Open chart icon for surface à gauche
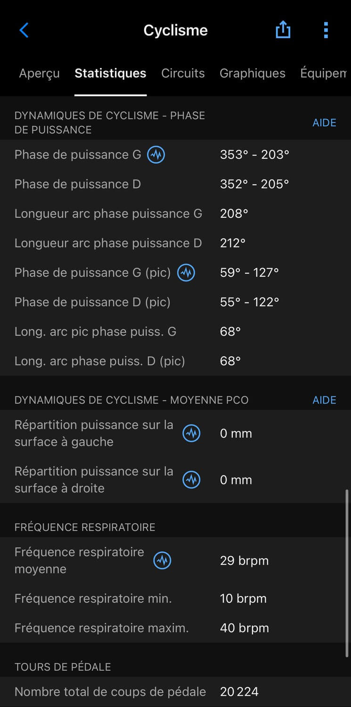 coord(192,434)
